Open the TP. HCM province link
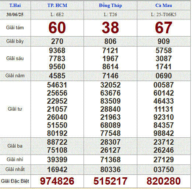The width and height of the screenshot is (194, 189). pyautogui.click(x=57, y=5)
